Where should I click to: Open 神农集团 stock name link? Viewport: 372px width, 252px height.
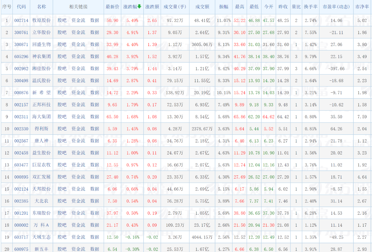coord(42,57)
